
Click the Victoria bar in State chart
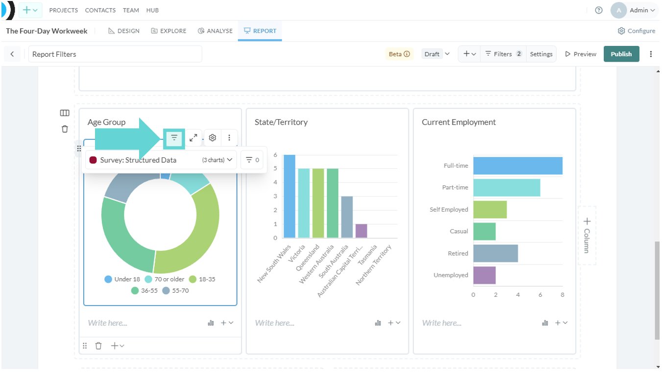click(x=304, y=203)
